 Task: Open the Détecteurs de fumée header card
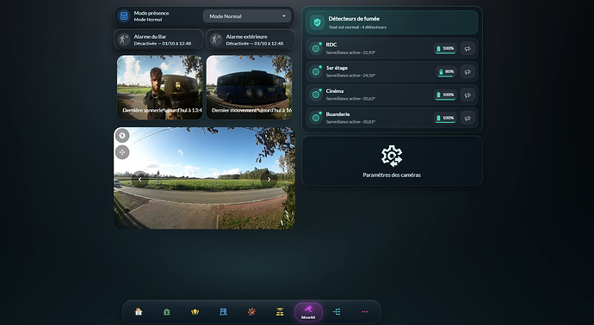(392, 22)
